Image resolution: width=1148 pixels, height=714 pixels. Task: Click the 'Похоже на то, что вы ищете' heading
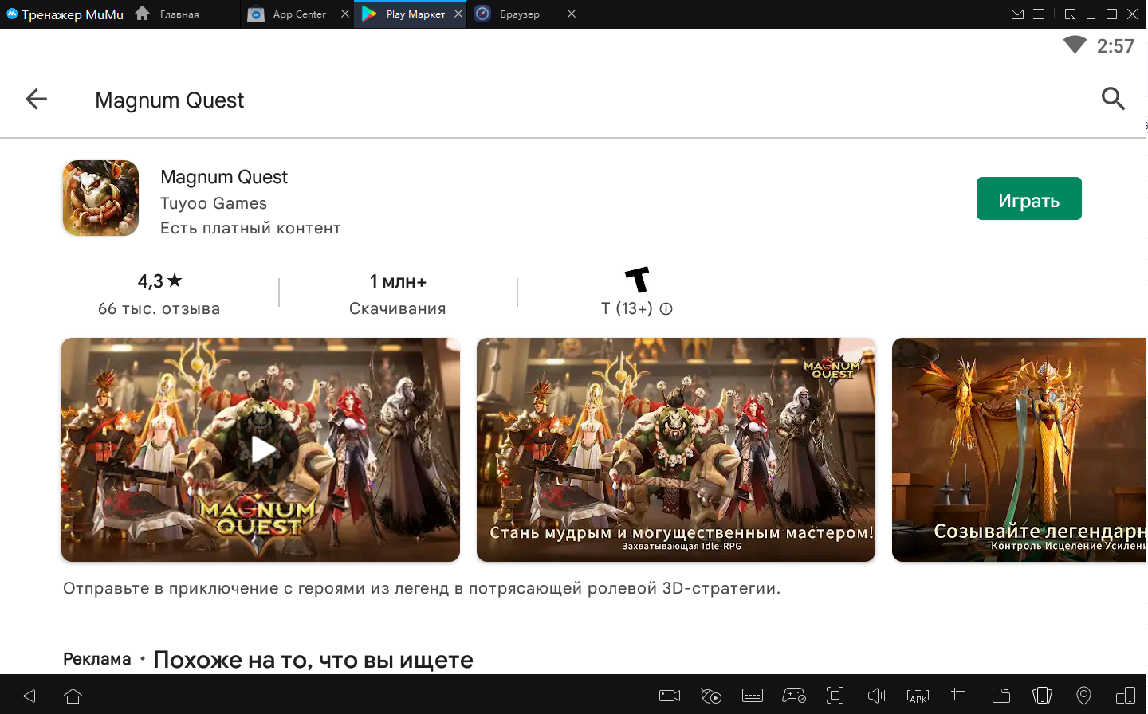coord(313,660)
